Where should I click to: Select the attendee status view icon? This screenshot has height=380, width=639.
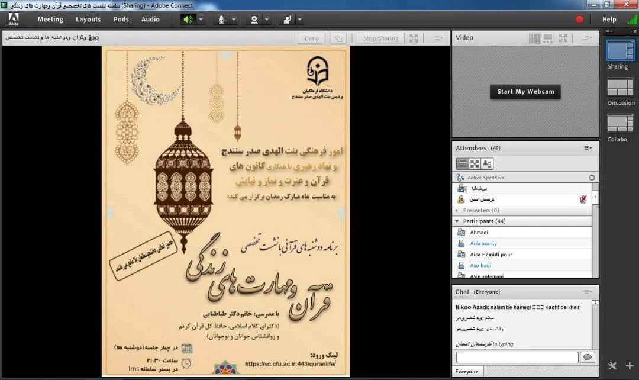coord(487,164)
